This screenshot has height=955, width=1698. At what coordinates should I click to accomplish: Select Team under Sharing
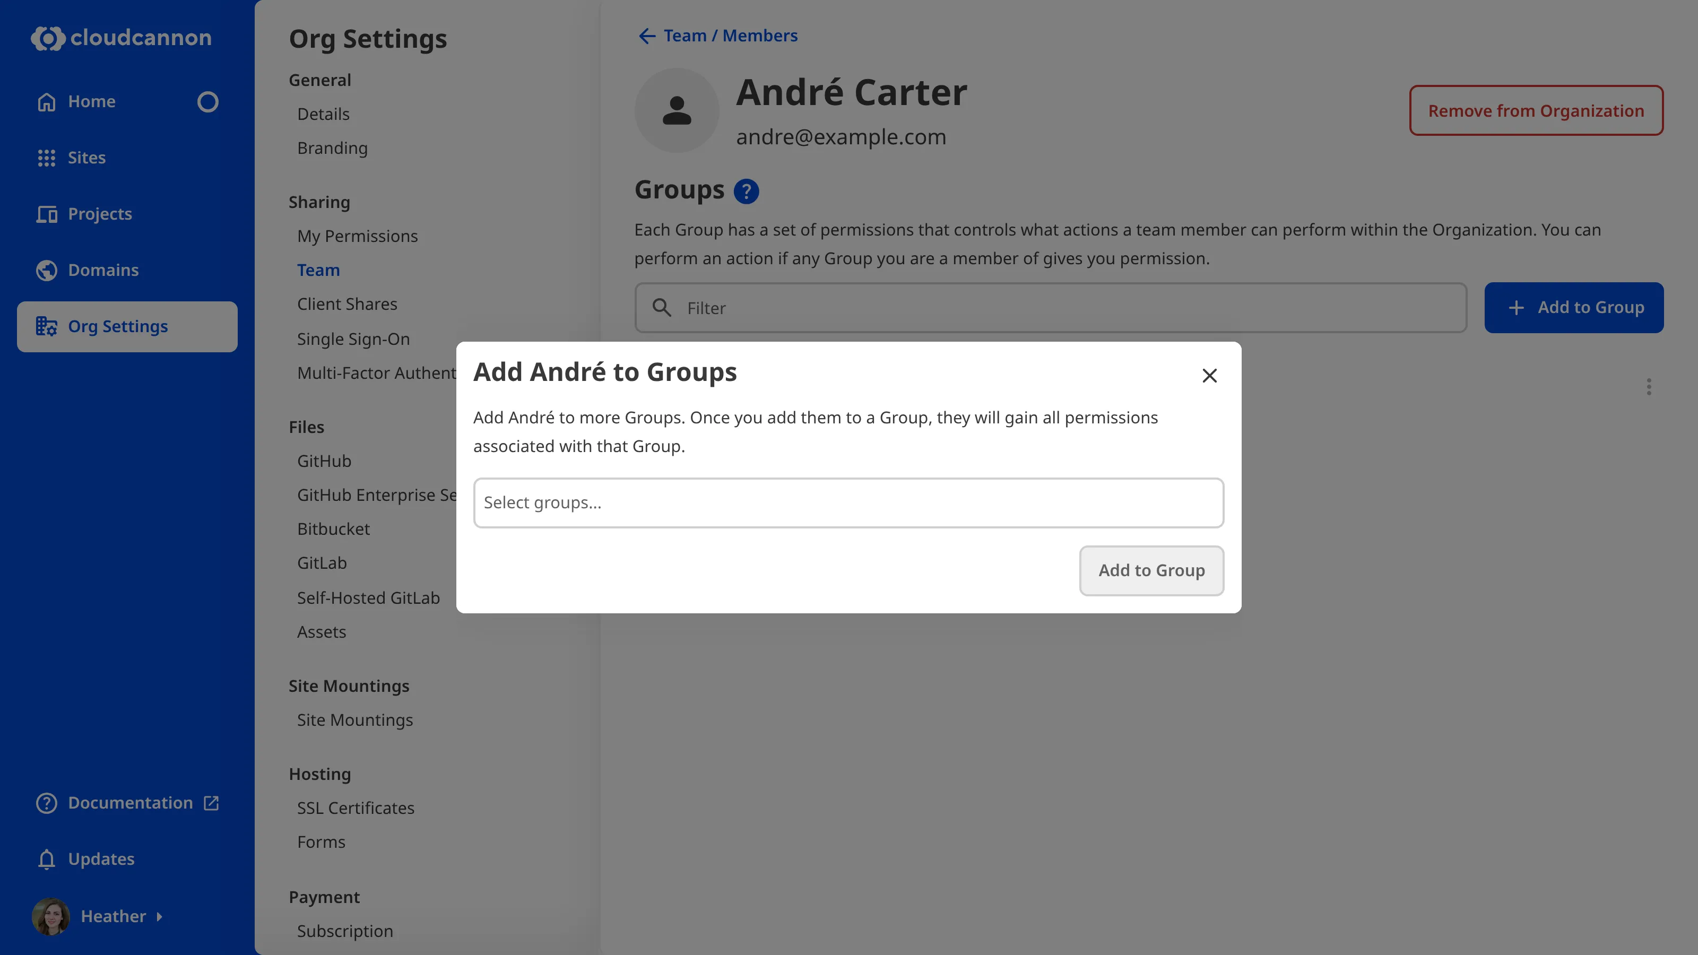[x=318, y=270]
